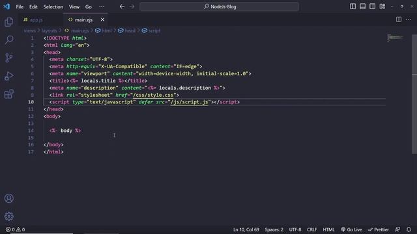Image resolution: width=417 pixels, height=234 pixels.
Task: Click the Prettier status item
Action: [x=379, y=229]
